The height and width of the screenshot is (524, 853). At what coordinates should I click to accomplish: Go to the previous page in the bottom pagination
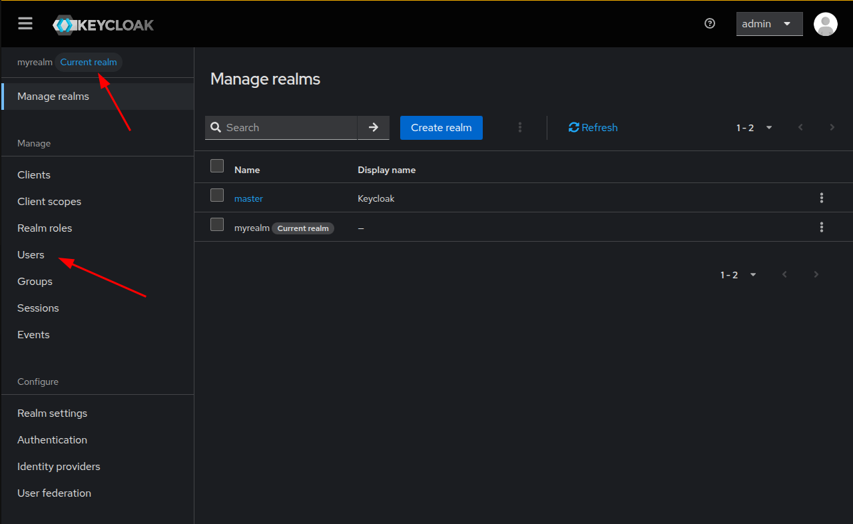pos(784,274)
